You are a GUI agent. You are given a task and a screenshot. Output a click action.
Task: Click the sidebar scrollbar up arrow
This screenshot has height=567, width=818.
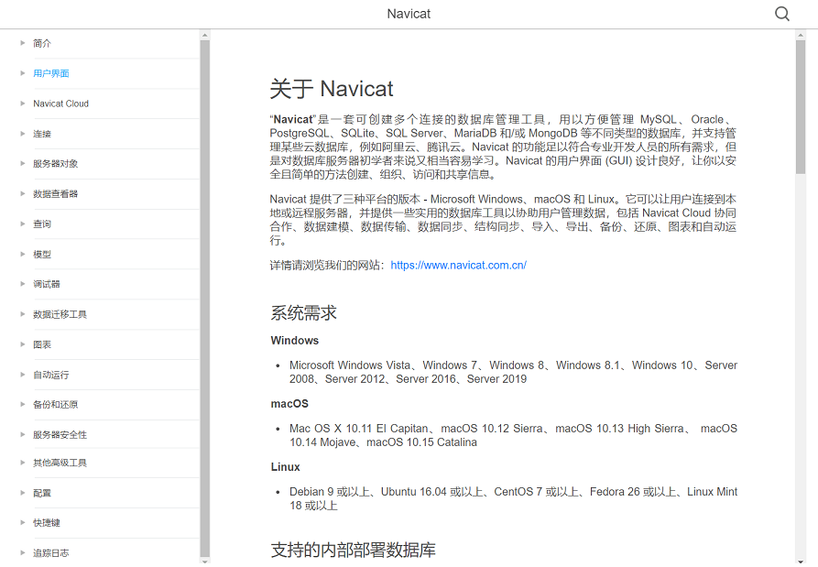pyautogui.click(x=205, y=35)
